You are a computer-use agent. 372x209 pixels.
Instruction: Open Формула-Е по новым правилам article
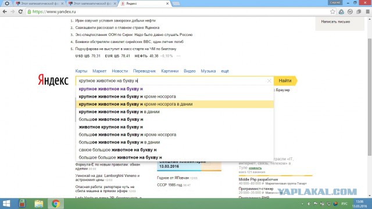point(108,167)
